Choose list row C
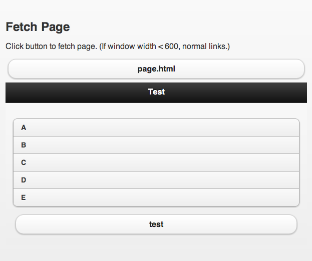 coord(156,162)
